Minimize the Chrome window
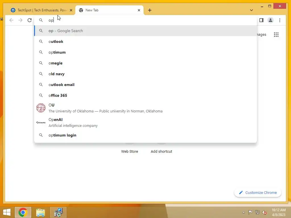This screenshot has width=291, height=218. tap(262, 6)
